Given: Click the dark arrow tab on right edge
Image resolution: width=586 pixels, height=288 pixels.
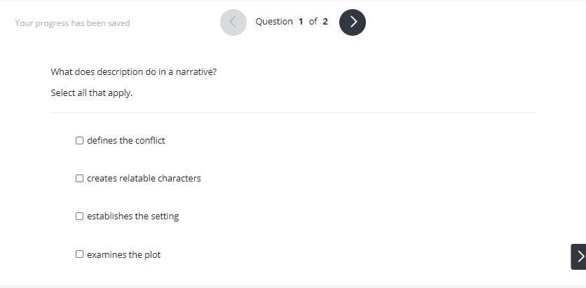Looking at the screenshot, I should click(x=579, y=256).
